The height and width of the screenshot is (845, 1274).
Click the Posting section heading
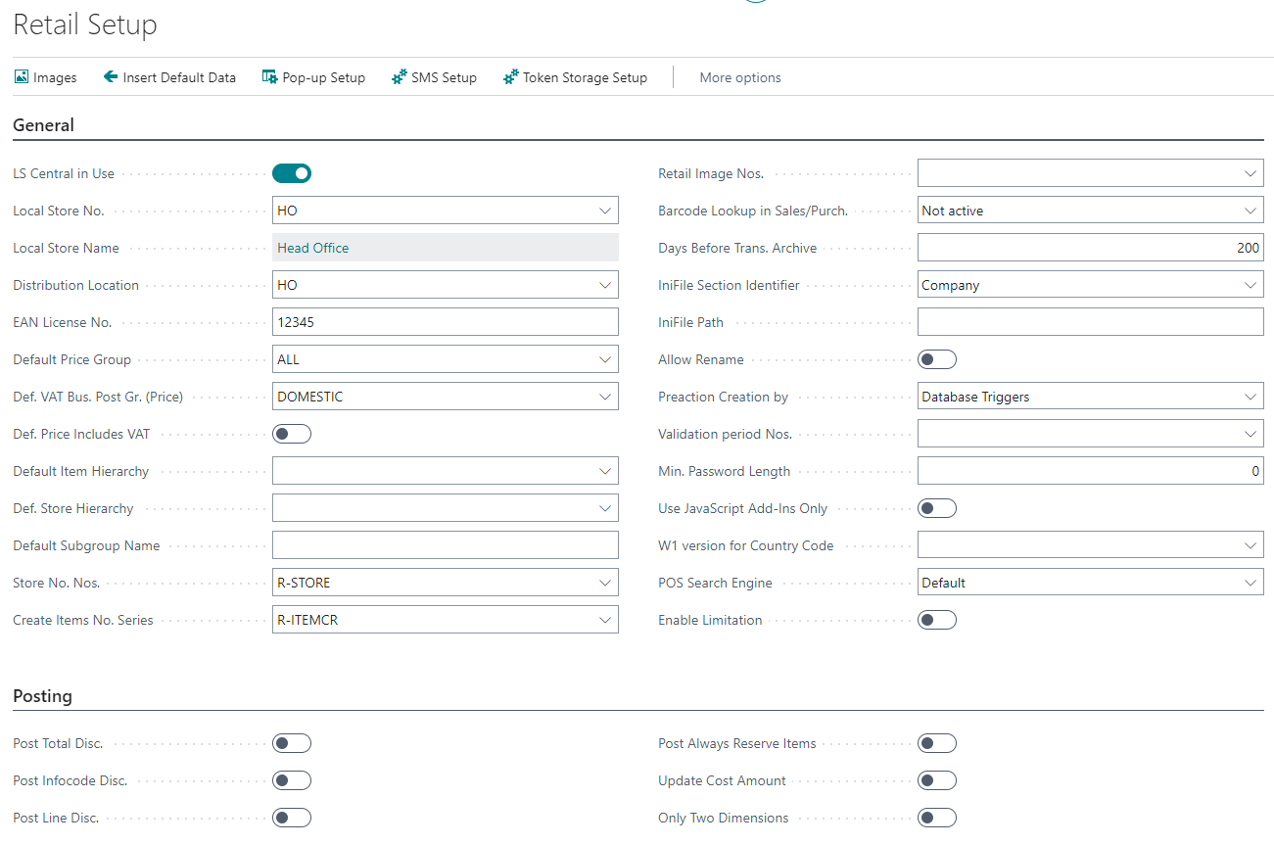(42, 696)
